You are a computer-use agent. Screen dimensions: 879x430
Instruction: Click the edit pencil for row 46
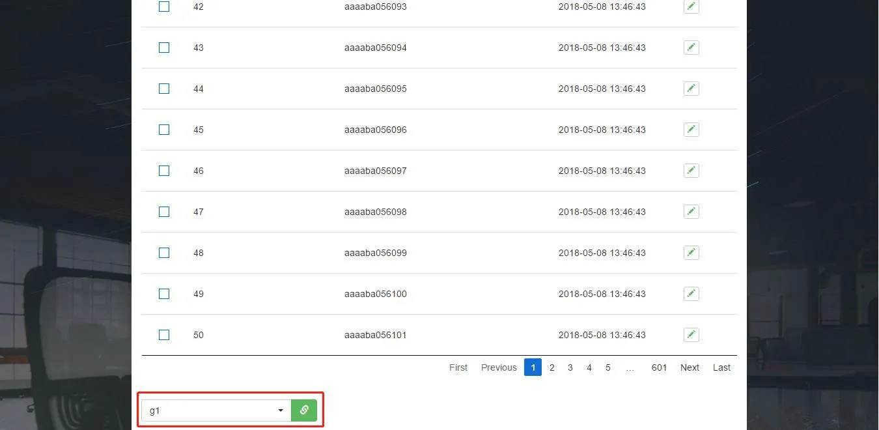[x=691, y=170]
